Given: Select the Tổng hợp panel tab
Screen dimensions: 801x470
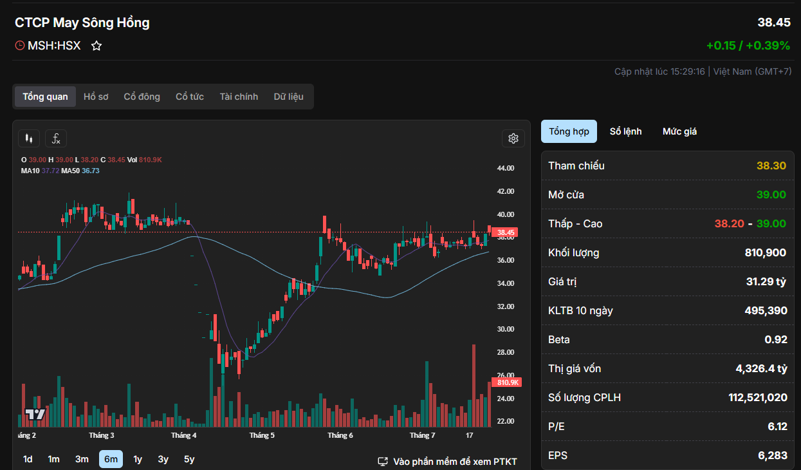Looking at the screenshot, I should [x=569, y=131].
